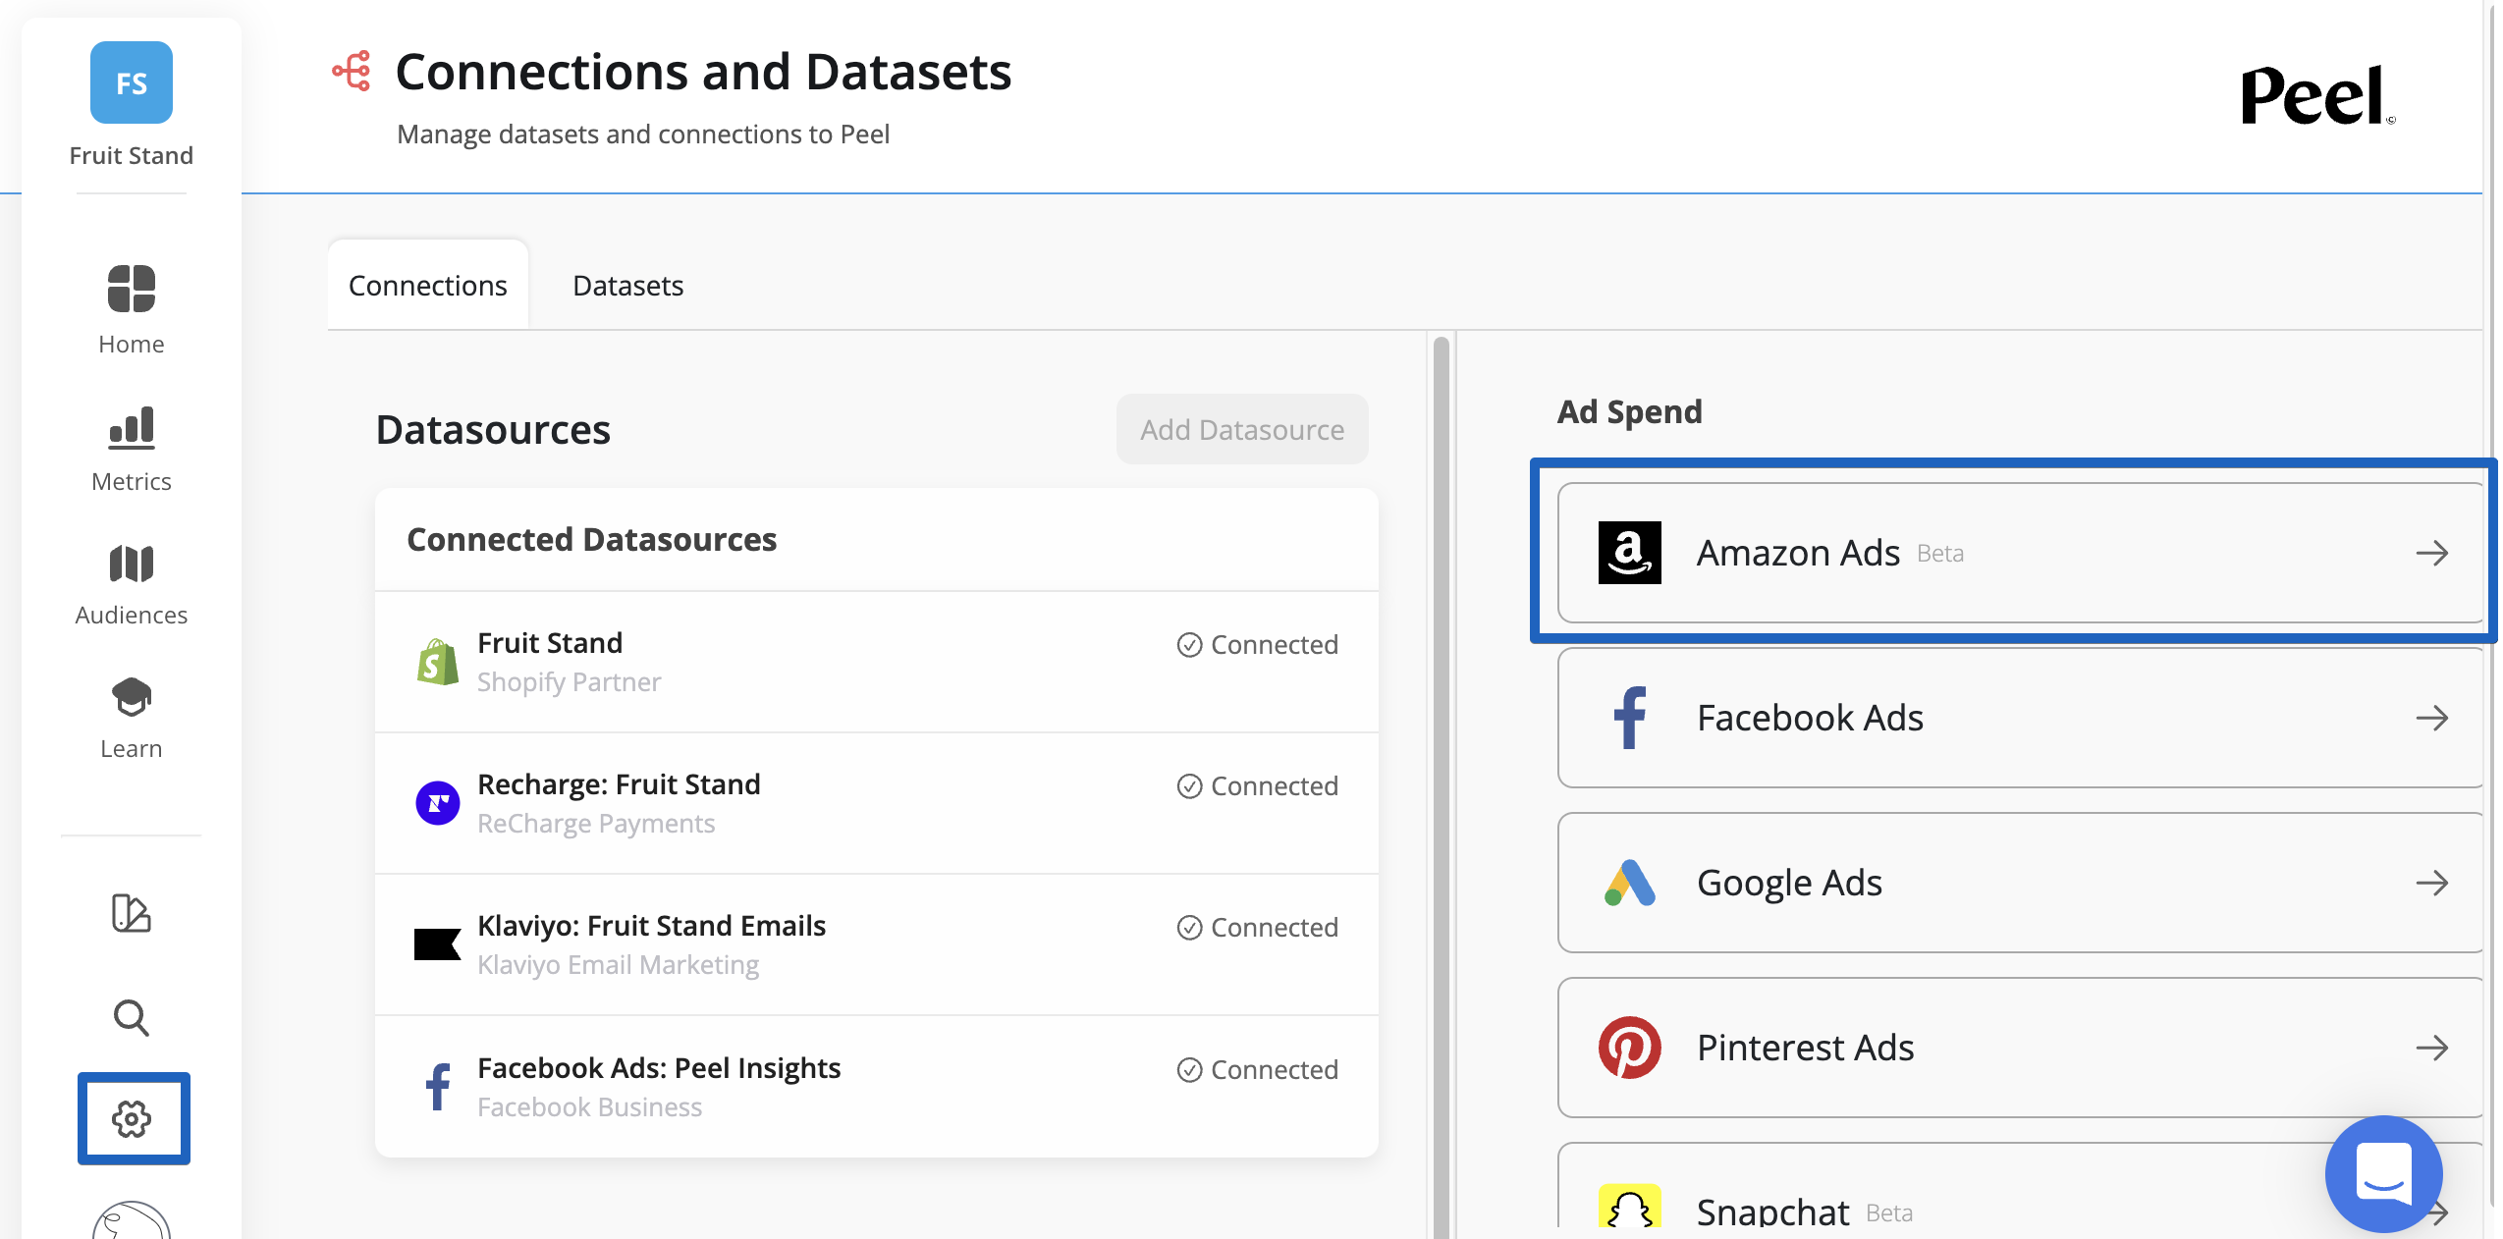Viewport: 2503px width, 1239px height.
Task: Open the Klaviyo: Fruit Stand Emails datasource
Action: pyautogui.click(x=875, y=944)
